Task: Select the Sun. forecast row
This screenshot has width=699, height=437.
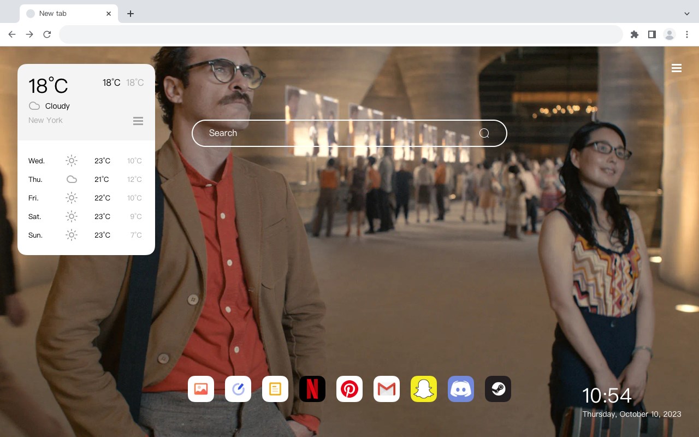Action: click(86, 235)
